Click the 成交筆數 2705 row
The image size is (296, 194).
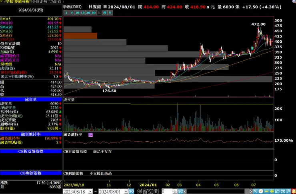pyautogui.click(x=31, y=120)
